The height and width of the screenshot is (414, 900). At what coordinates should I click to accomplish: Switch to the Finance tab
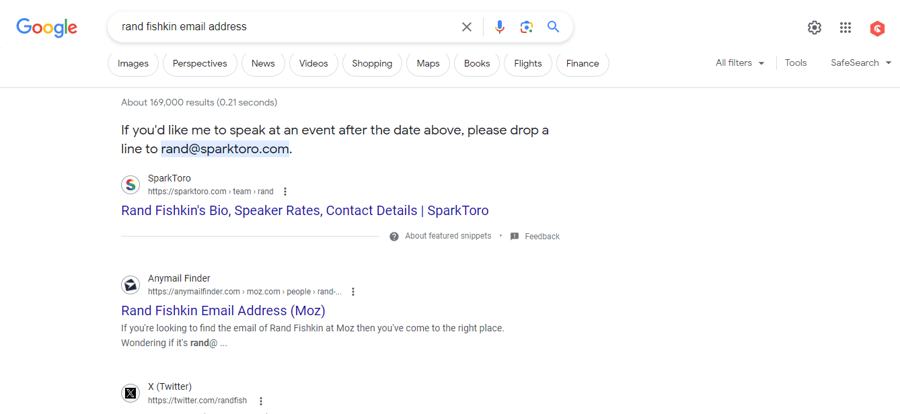(583, 64)
